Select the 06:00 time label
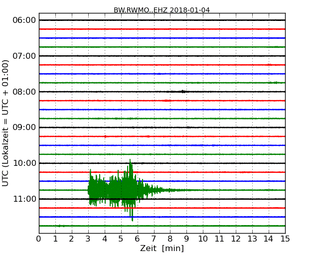Image resolution: width=324 pixels, height=259 pixels. click(x=24, y=20)
